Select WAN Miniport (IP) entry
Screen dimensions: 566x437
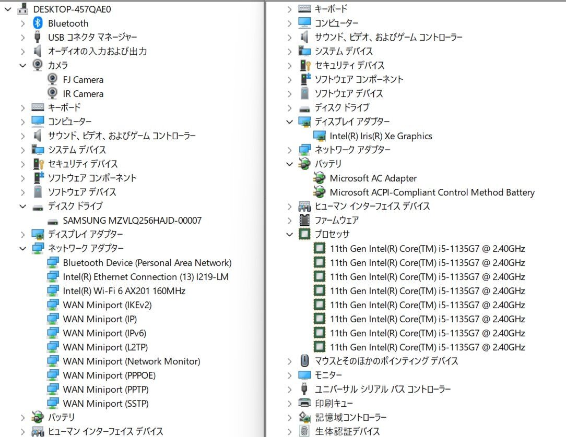(100, 319)
